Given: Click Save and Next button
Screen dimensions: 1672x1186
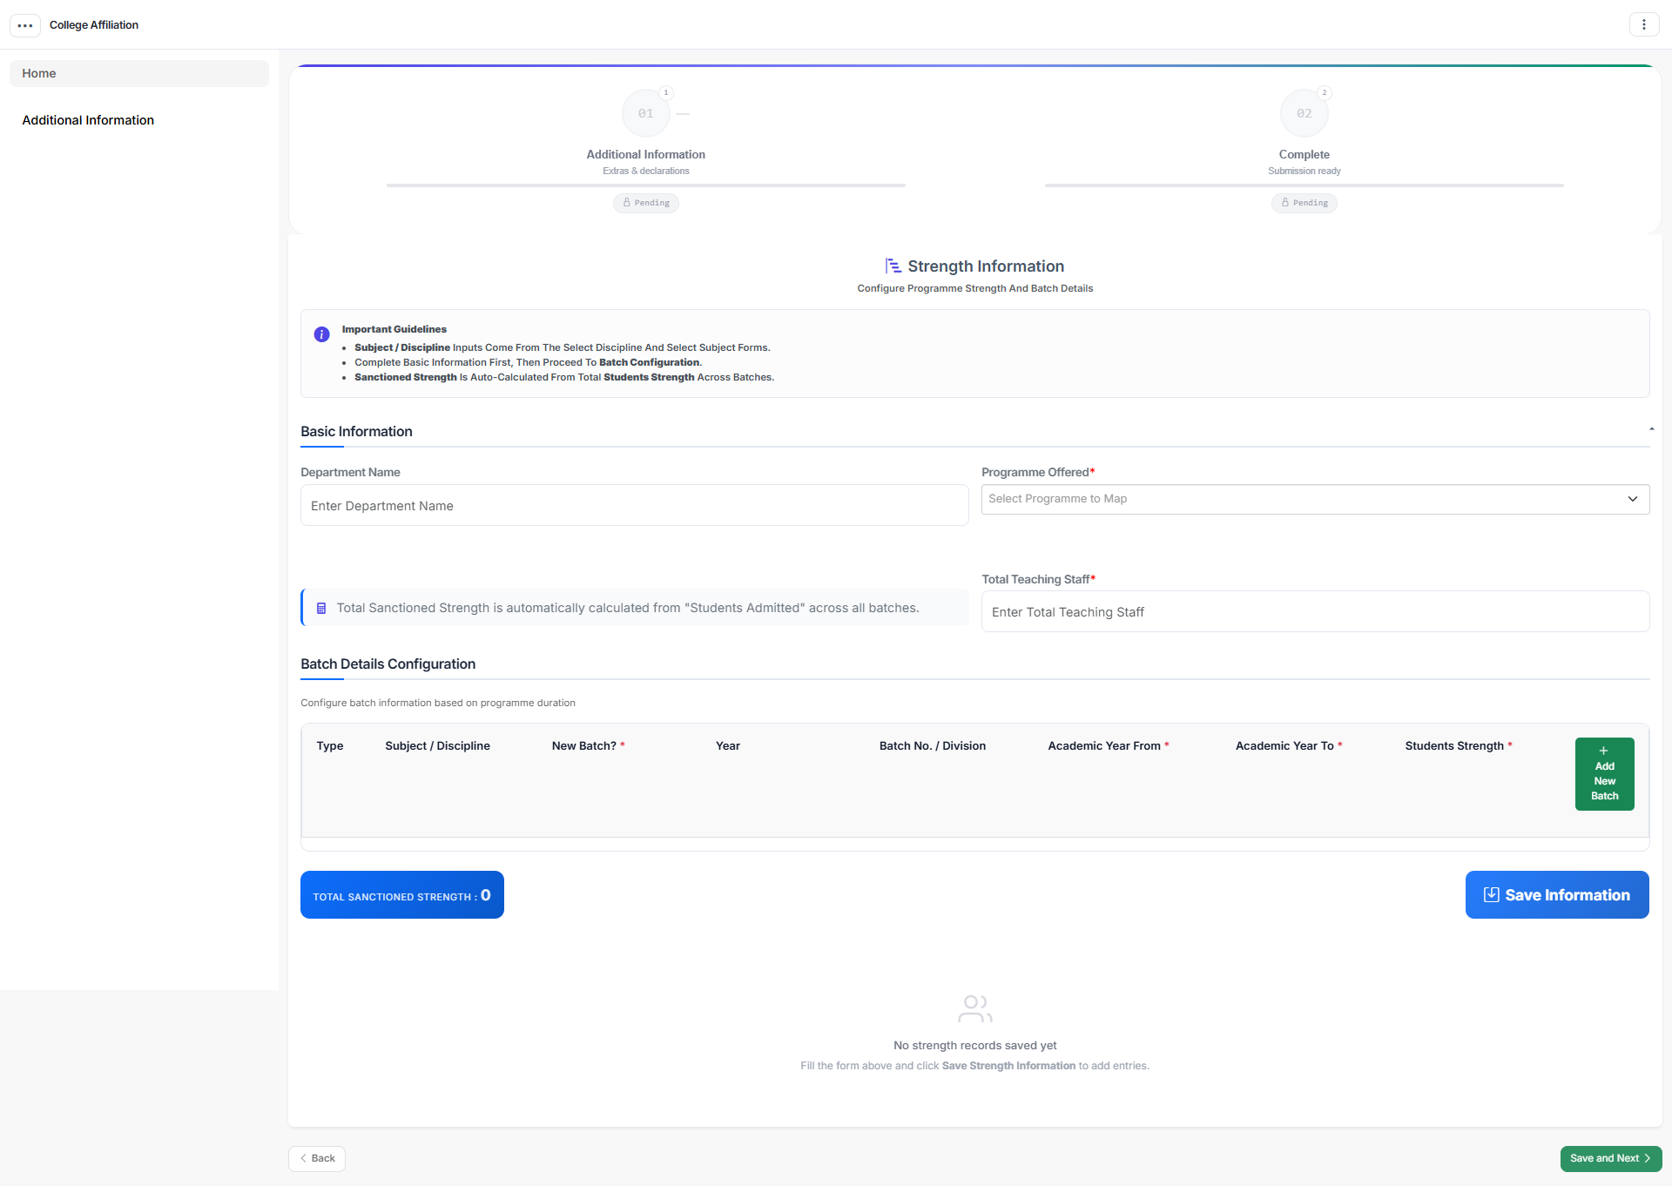Looking at the screenshot, I should point(1610,1158).
